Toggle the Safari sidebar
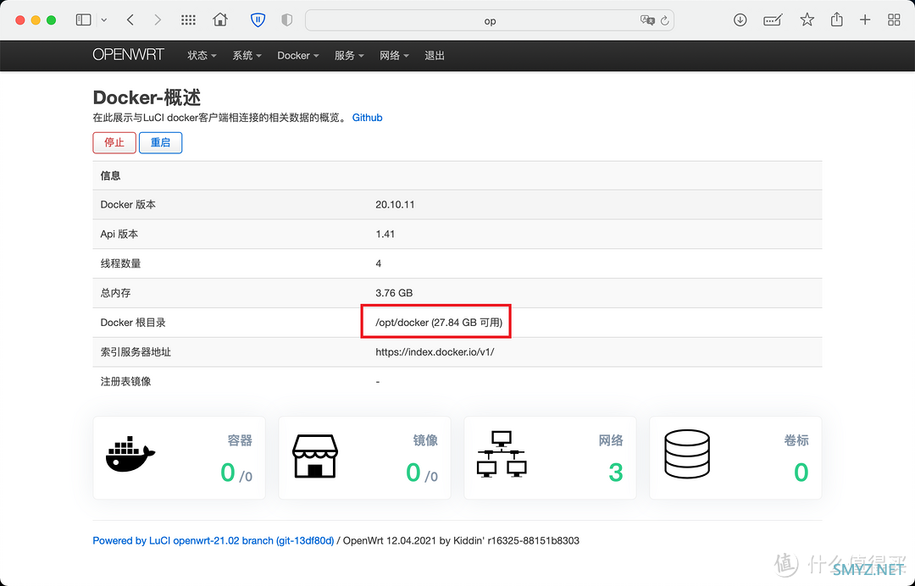The width and height of the screenshot is (915, 586). coord(83,20)
